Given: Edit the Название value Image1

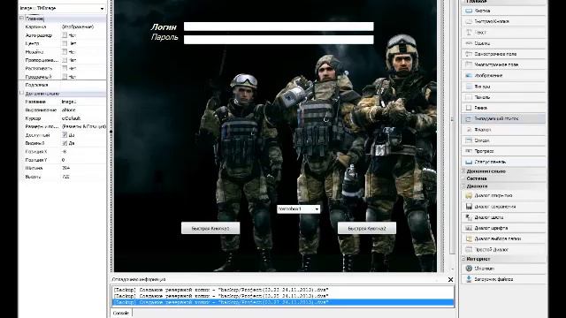Looking at the screenshot, I should click(x=83, y=102).
